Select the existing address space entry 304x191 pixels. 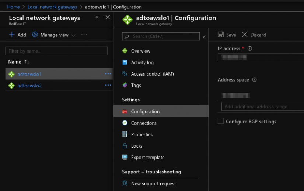pos(236,95)
